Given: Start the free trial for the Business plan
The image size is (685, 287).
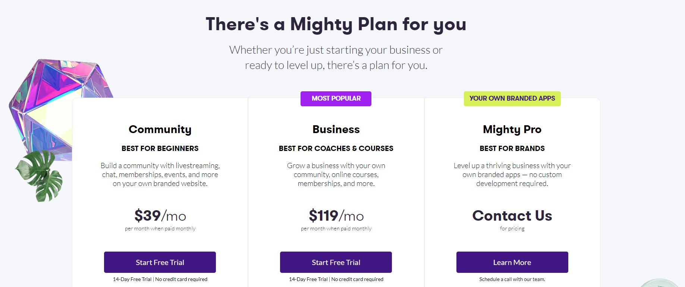Looking at the screenshot, I should (336, 262).
